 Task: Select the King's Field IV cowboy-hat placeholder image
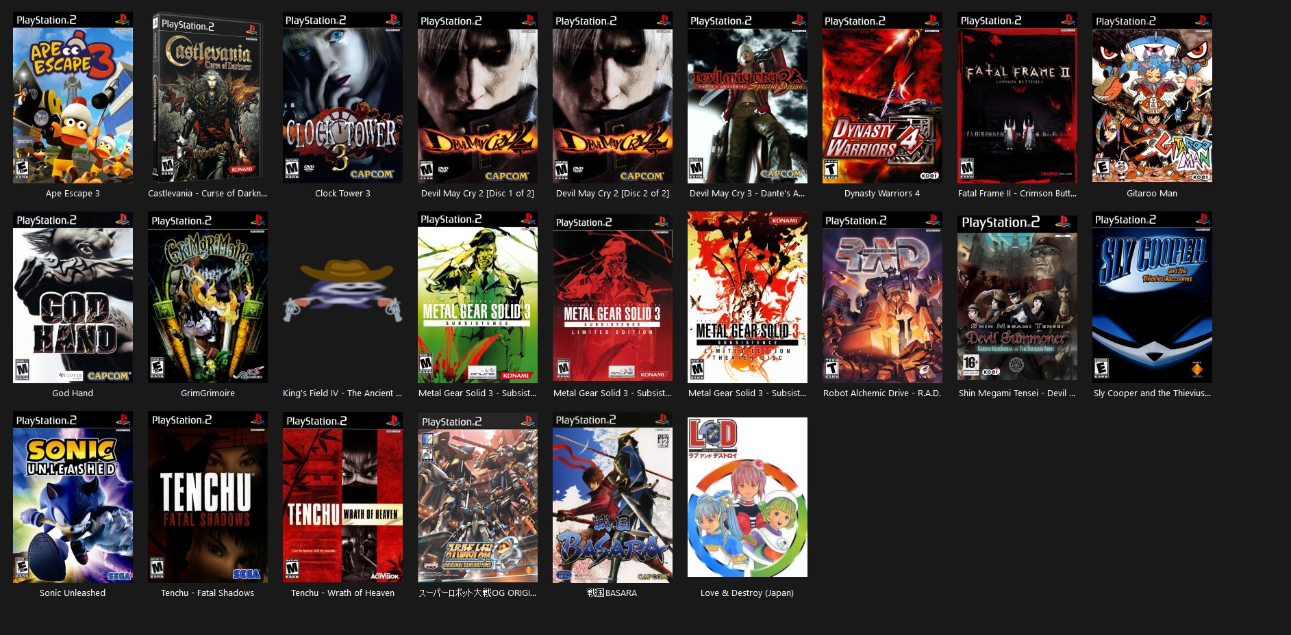pyautogui.click(x=342, y=291)
